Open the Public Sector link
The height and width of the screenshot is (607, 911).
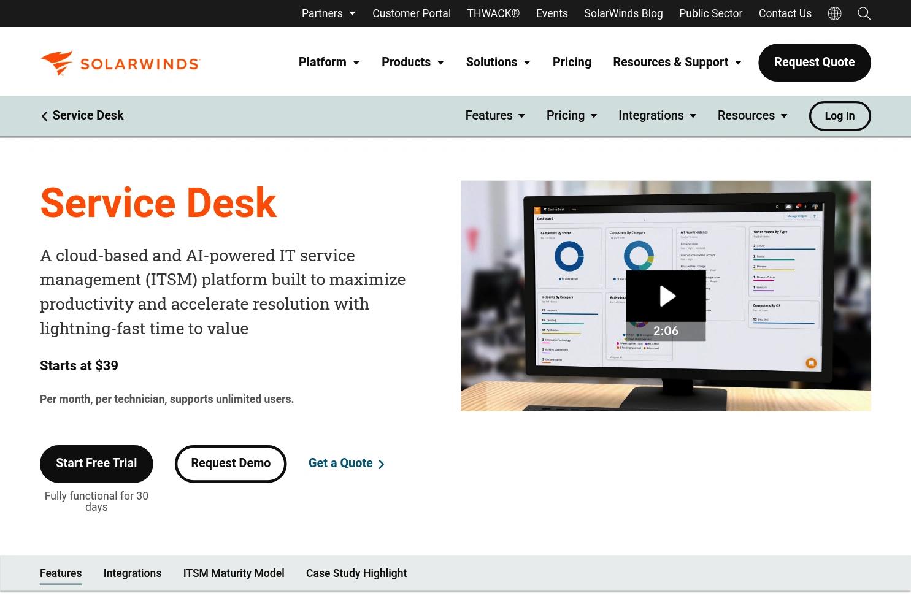pos(710,13)
